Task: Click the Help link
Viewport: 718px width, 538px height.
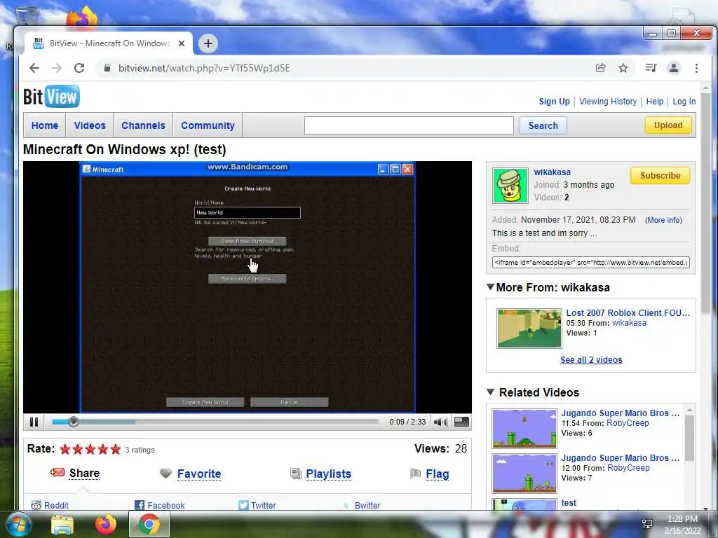Action: click(655, 102)
